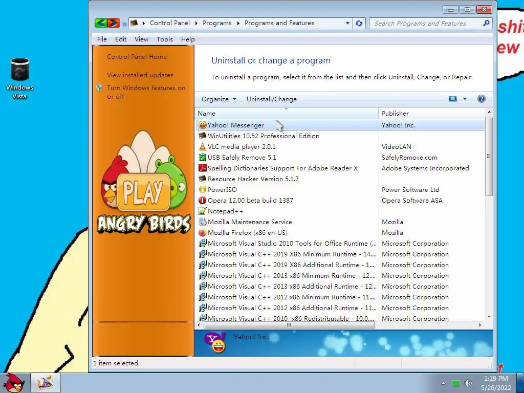The width and height of the screenshot is (524, 393).
Task: Show hidden tray icons arrow
Action: click(x=443, y=383)
